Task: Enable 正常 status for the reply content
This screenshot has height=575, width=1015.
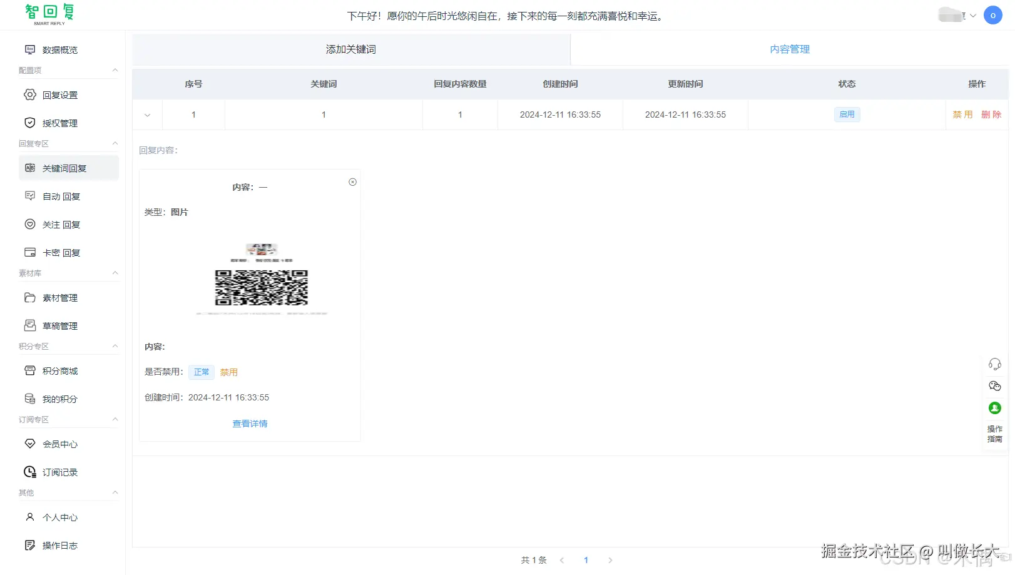Action: click(201, 372)
